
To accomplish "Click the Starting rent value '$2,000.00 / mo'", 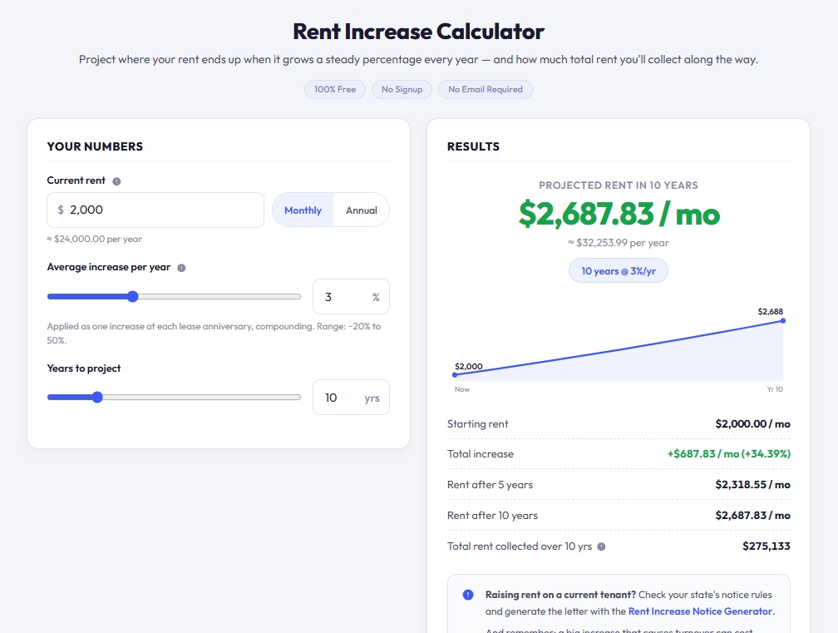I will click(752, 424).
